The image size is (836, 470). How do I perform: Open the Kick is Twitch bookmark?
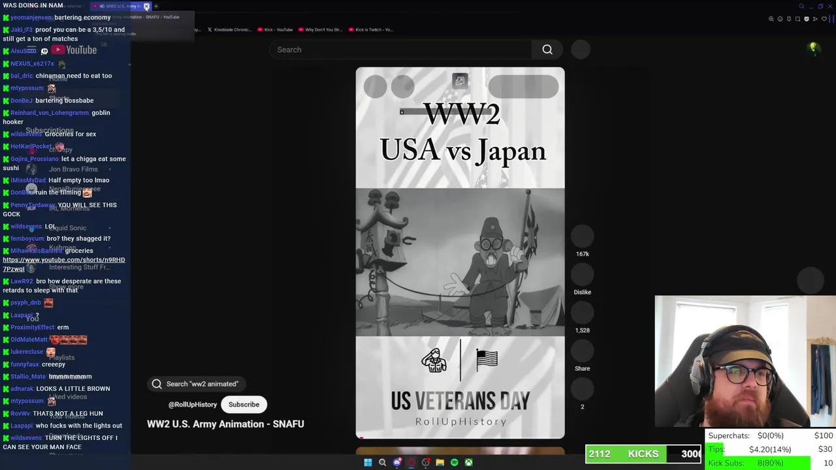370,29
